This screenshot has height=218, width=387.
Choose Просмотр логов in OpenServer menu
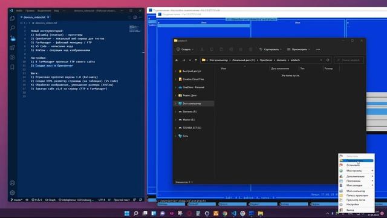[x=356, y=200]
